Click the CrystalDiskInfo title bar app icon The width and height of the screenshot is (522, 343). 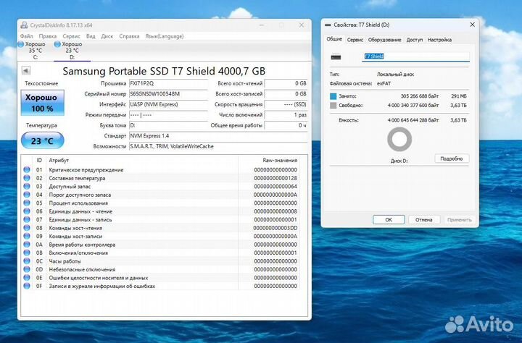point(24,25)
